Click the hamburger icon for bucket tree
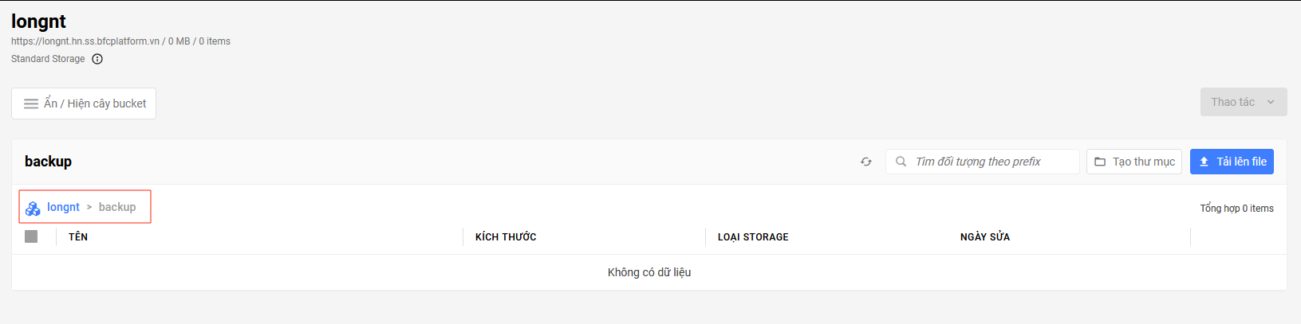Screen dimensions: 1301x324 pos(31,103)
